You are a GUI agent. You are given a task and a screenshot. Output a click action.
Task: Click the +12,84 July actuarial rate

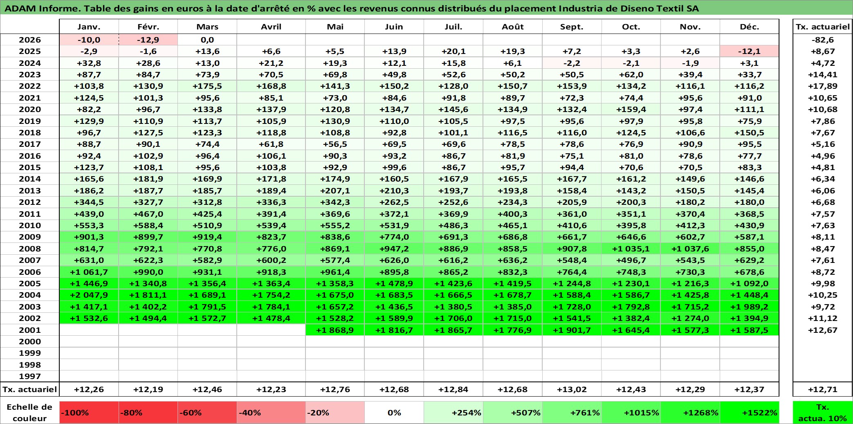pos(453,389)
